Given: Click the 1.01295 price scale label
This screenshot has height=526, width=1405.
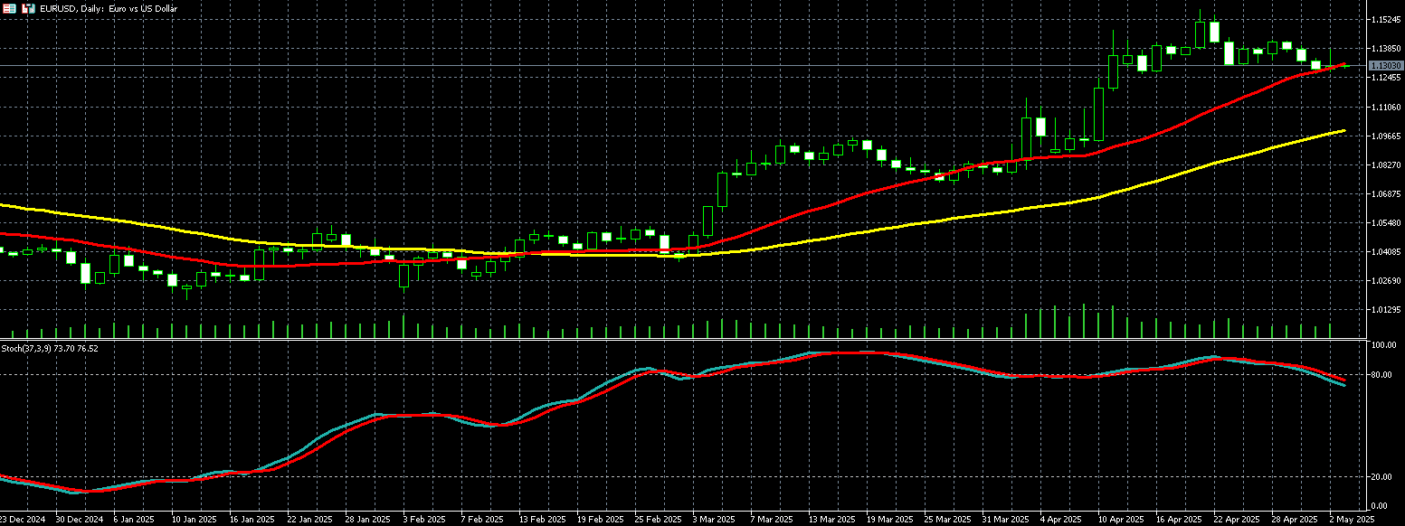Looking at the screenshot, I should tap(1384, 310).
